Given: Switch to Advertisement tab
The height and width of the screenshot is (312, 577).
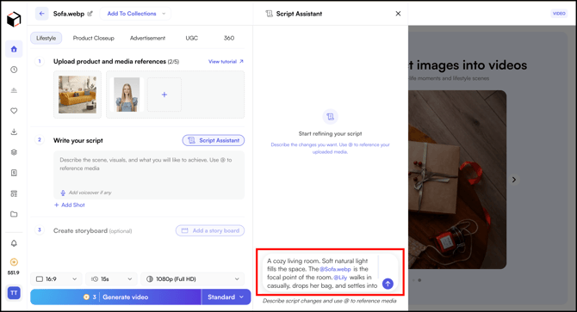Looking at the screenshot, I should click(x=147, y=38).
